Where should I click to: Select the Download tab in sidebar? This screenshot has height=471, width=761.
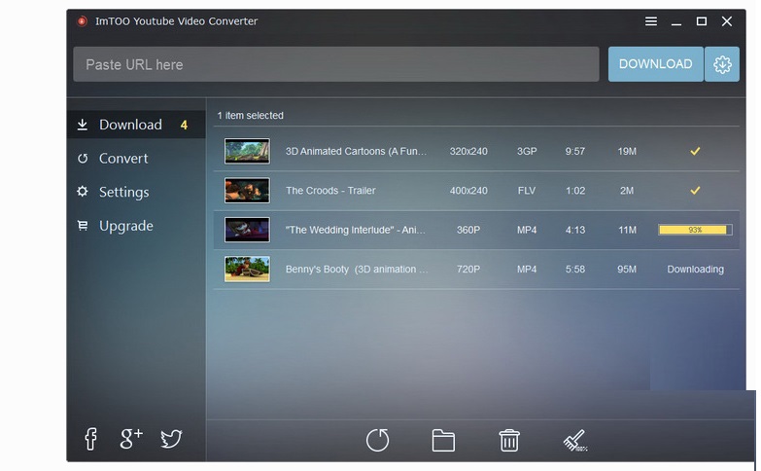136,125
